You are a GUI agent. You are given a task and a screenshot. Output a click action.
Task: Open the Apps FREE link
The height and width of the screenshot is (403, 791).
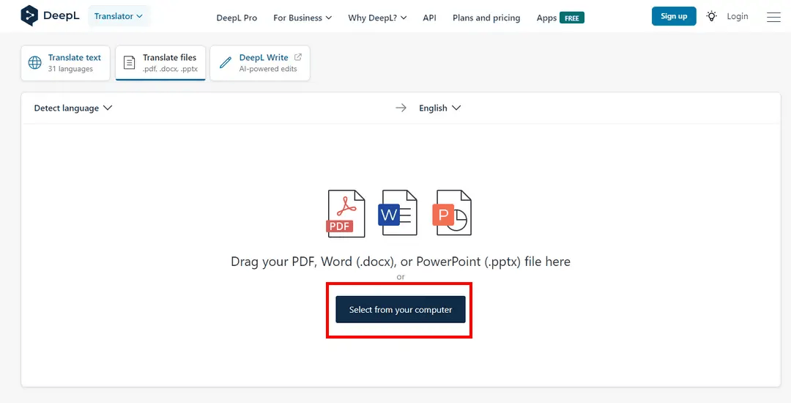click(x=560, y=18)
